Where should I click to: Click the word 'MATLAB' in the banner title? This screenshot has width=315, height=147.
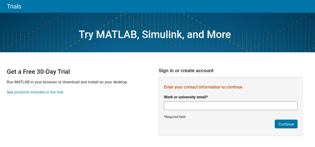[x=116, y=35]
